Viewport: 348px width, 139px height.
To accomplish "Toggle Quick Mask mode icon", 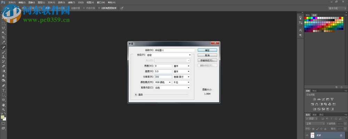I will (x=3, y=123).
